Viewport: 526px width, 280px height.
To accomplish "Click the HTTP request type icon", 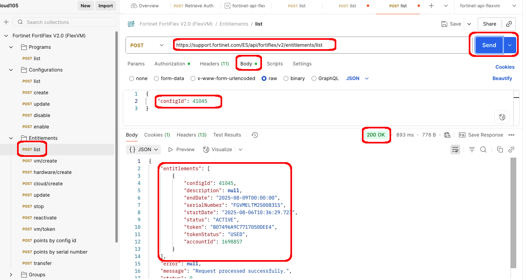I will click(x=131, y=24).
